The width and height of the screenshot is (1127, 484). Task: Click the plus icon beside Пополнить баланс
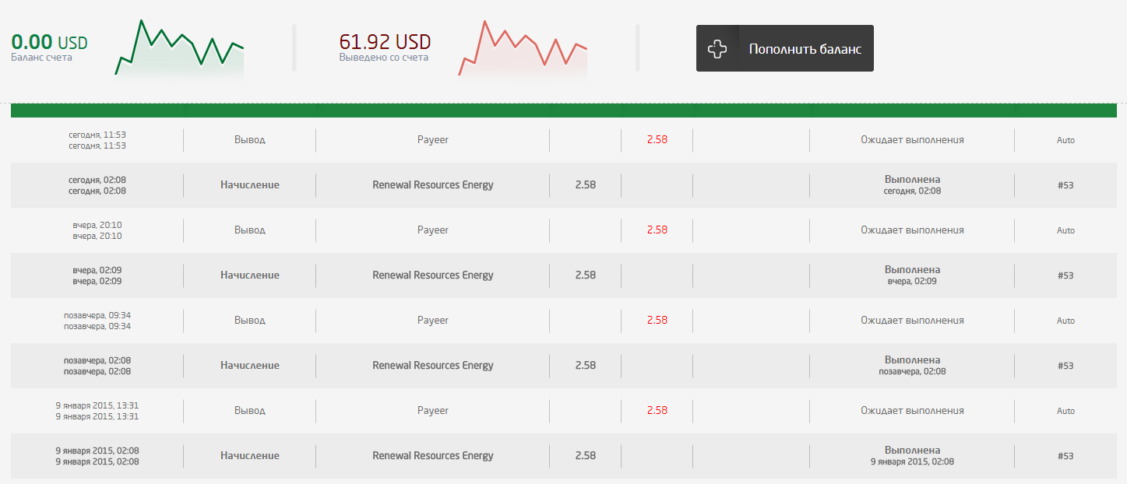point(717,49)
